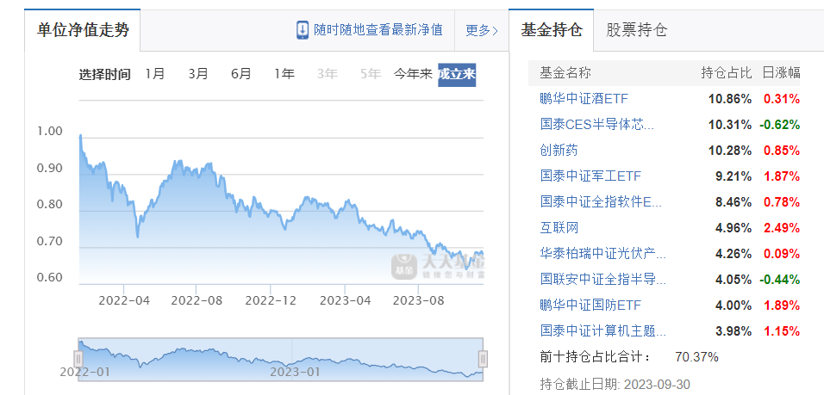Click the right handle of the range slider
This screenshot has width=824, height=395.
pos(483,358)
